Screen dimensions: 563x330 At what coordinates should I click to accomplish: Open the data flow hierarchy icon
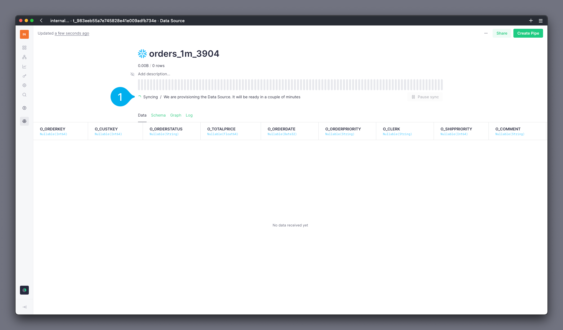coord(24,57)
